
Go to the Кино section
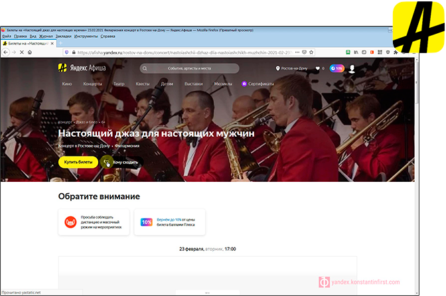click(x=67, y=84)
